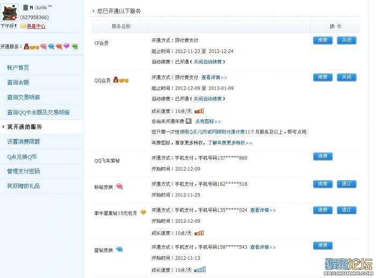This screenshot has height=278, width=376.
Task: Click the user avatar picture
Action: pos(10,12)
